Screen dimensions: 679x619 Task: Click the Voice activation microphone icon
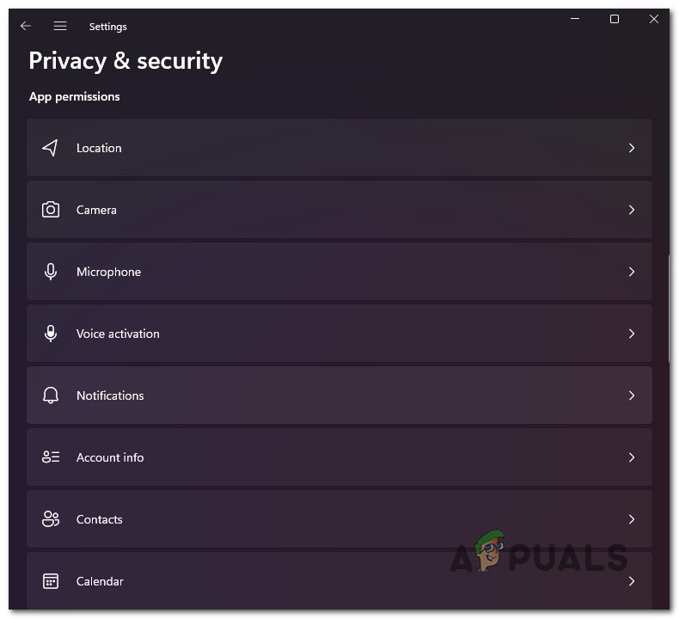51,334
